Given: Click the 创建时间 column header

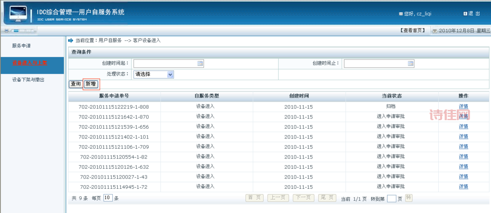Looking at the screenshot, I should [299, 96].
